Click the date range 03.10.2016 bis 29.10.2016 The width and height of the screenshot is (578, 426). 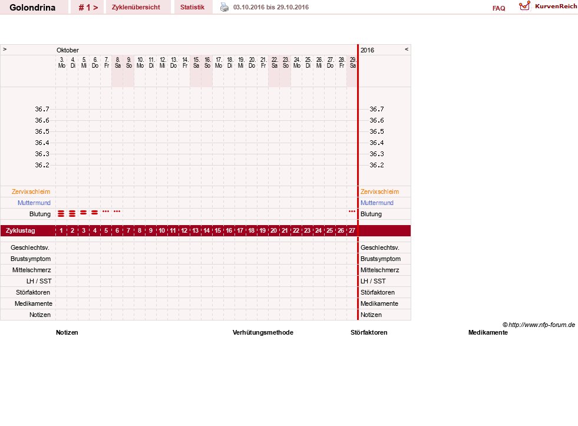coord(271,7)
